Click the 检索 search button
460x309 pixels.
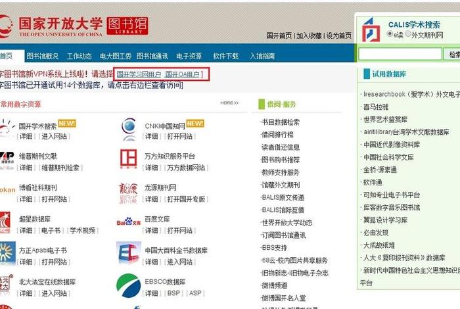click(453, 54)
